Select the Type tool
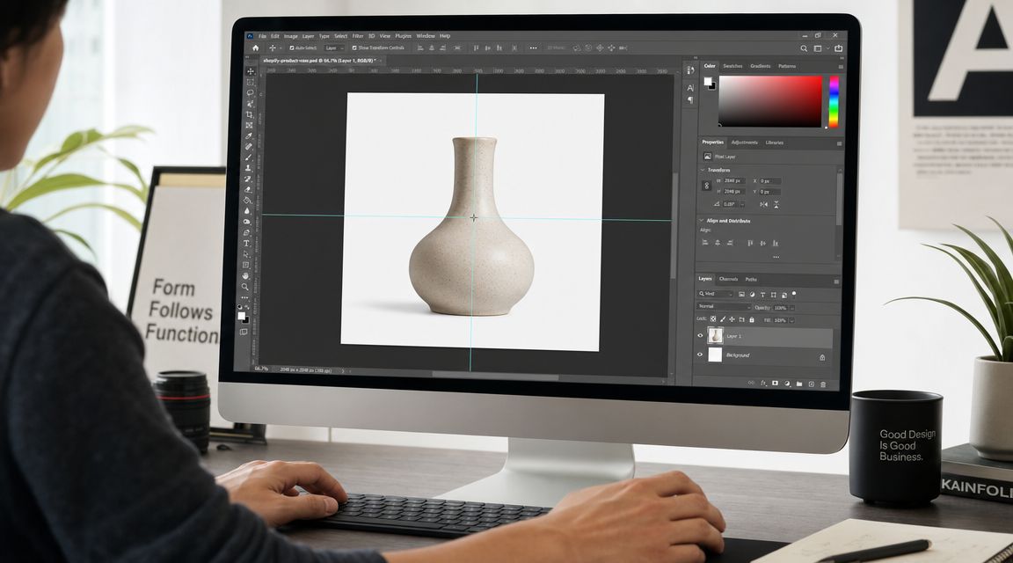This screenshot has width=1013, height=563. (246, 243)
